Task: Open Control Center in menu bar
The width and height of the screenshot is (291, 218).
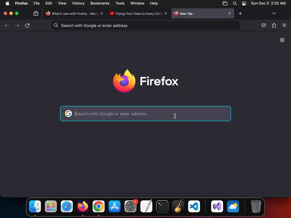Action: coord(244,3)
